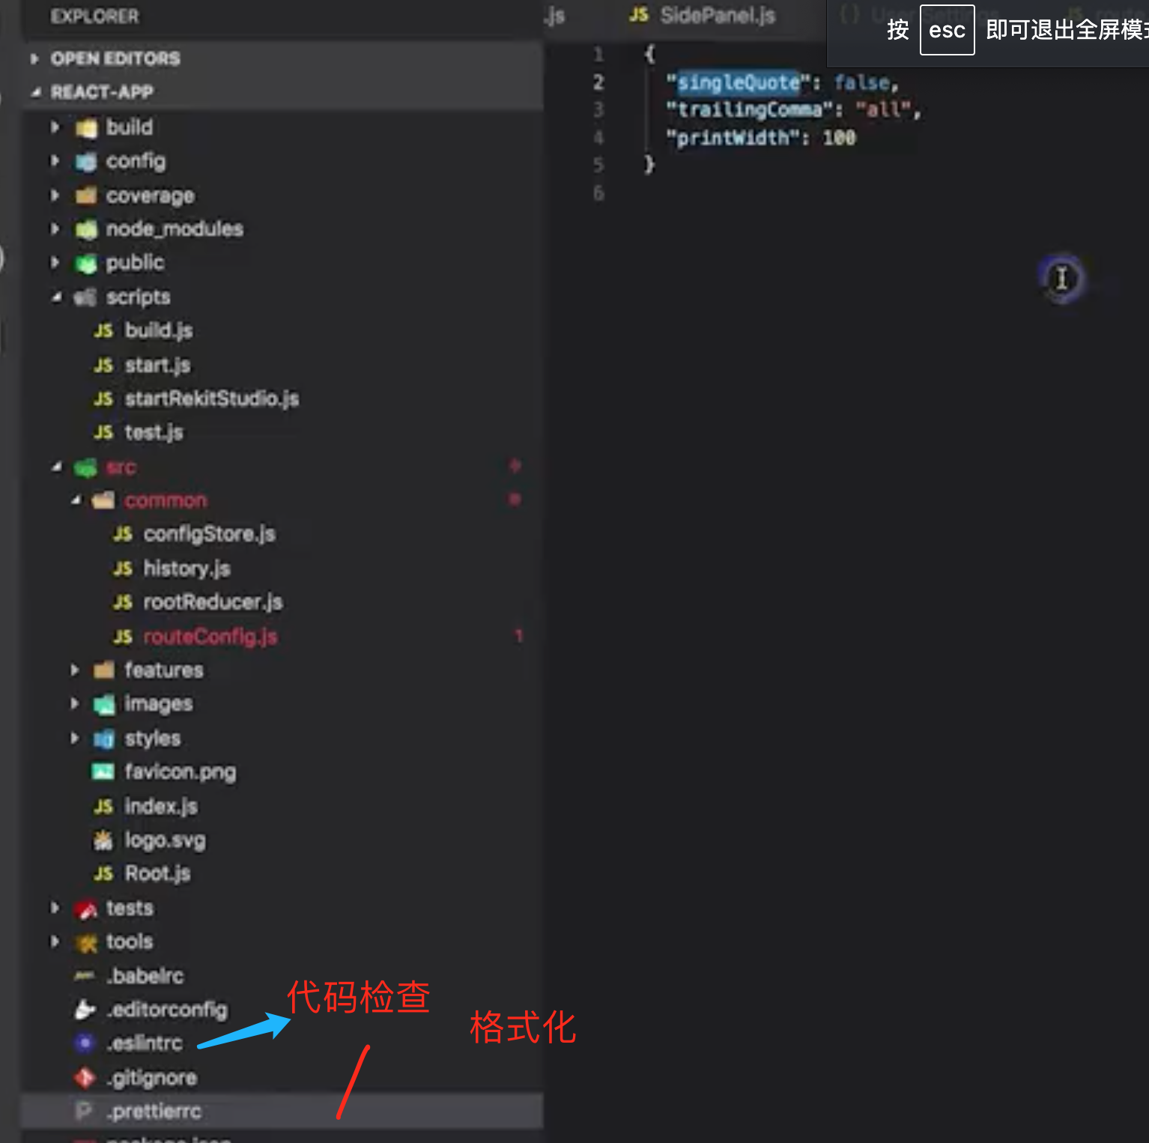Screen dimensions: 1149x1143
Task: Open test.js file
Action: pyautogui.click(x=154, y=433)
